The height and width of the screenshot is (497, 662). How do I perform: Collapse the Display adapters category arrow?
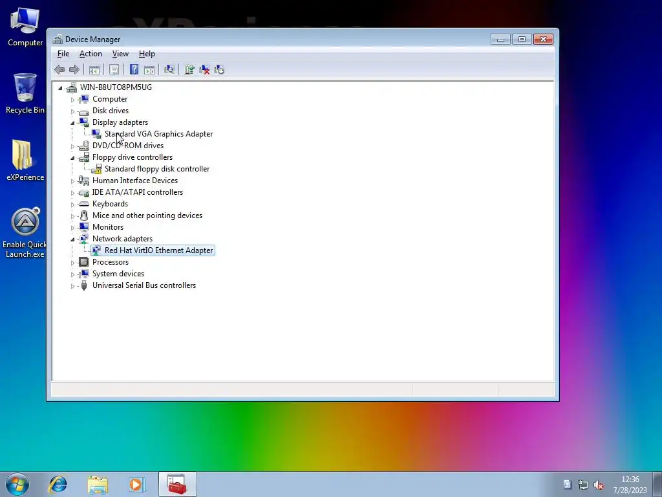[72, 123]
